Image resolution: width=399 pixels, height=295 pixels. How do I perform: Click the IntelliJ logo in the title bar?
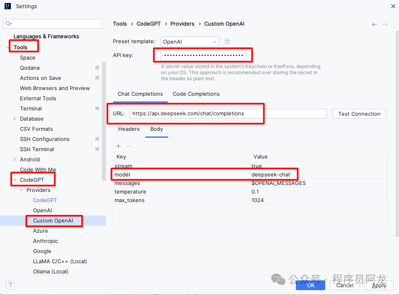click(8, 6)
